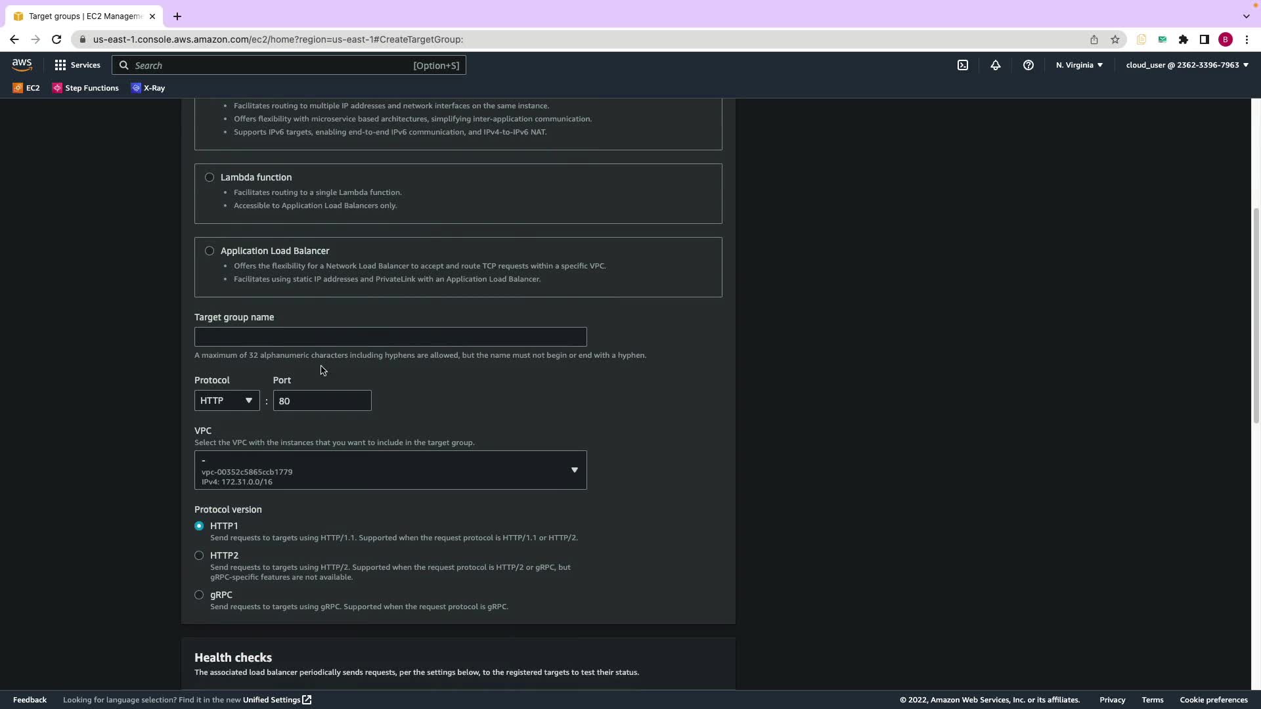Select the Lambda function target type
The image size is (1261, 709).
click(210, 177)
